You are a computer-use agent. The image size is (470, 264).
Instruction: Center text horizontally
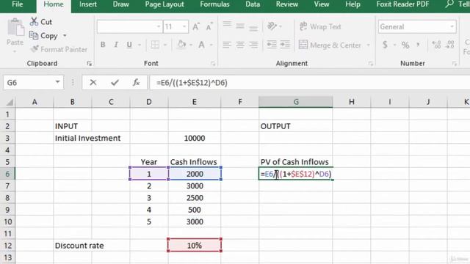pos(240,45)
